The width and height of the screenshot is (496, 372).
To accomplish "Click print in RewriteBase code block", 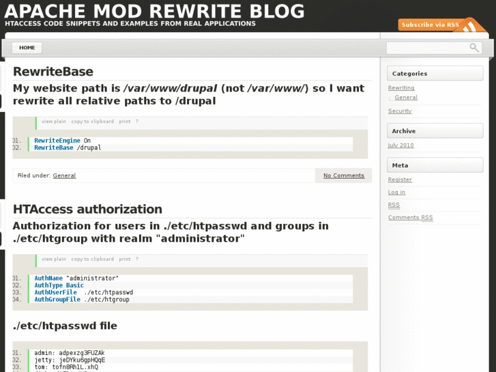I will pos(125,121).
